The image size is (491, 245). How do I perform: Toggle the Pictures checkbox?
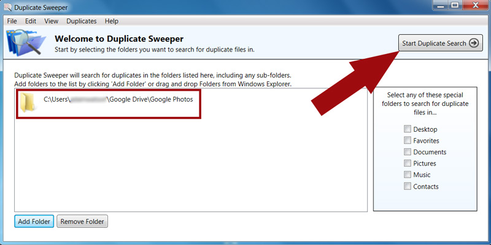408,164
